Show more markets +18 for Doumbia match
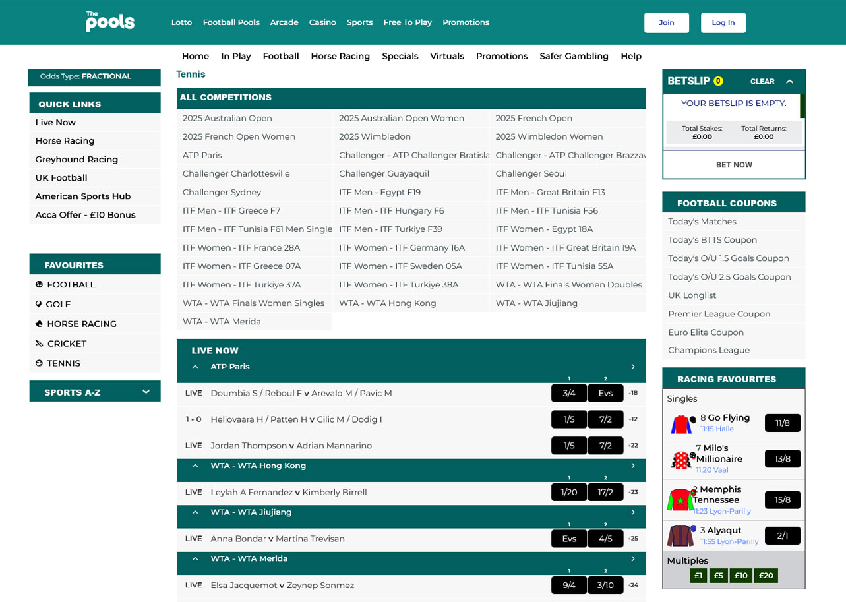Screen dimensions: 846x602 click(633, 393)
